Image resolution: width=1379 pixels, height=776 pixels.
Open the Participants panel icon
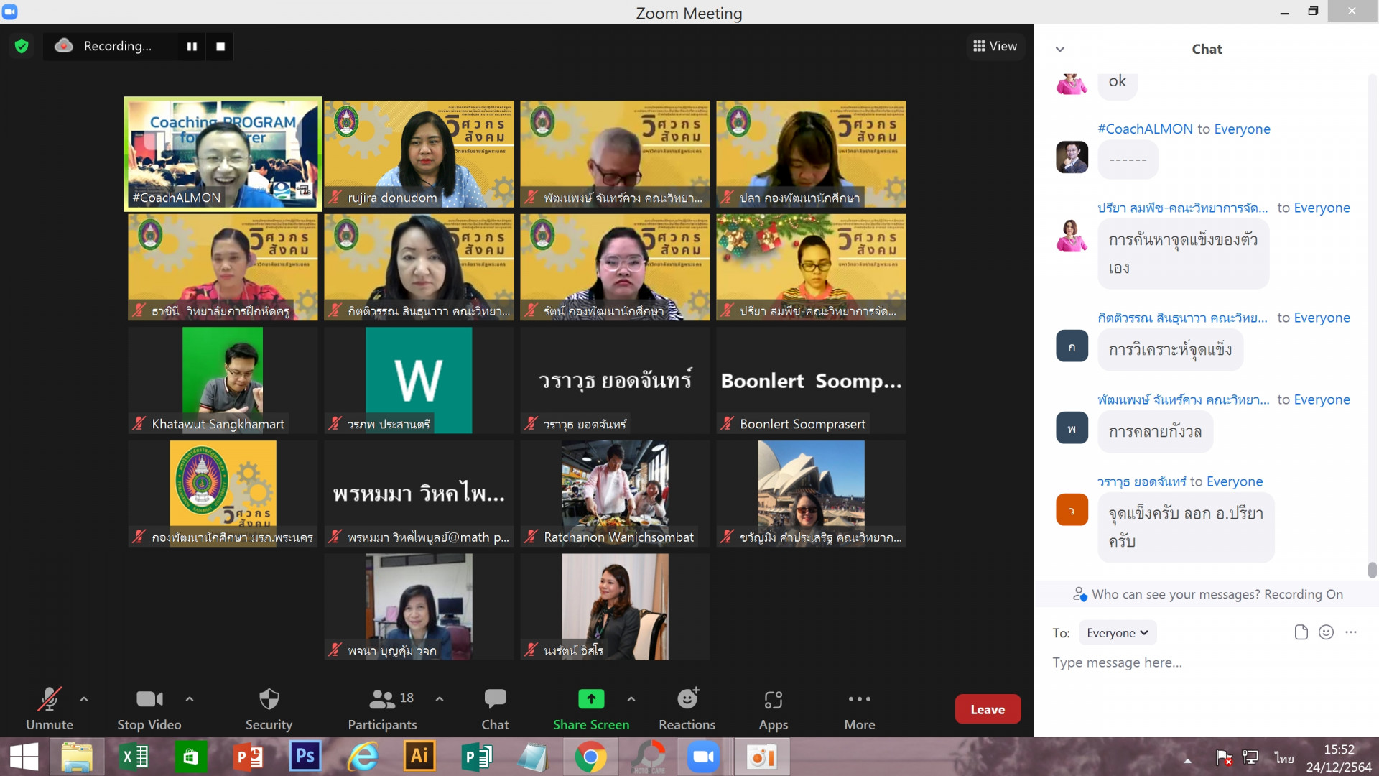coord(382,699)
